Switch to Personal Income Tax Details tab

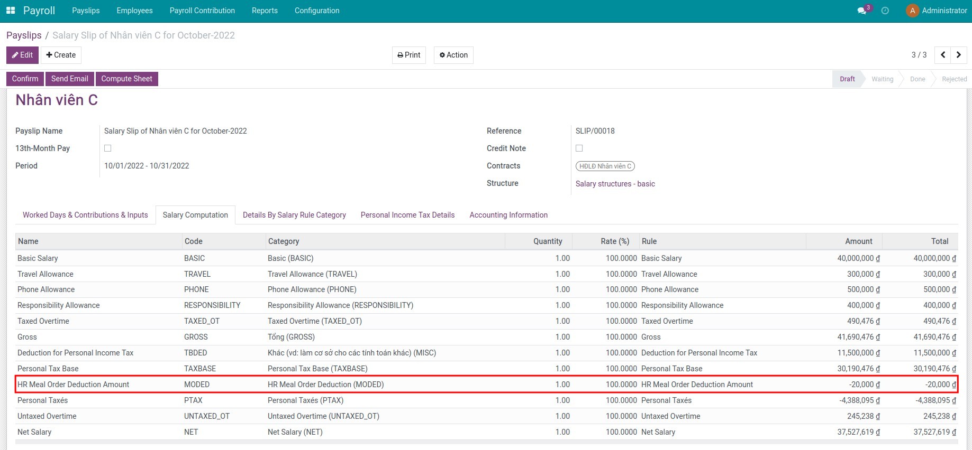coord(407,215)
